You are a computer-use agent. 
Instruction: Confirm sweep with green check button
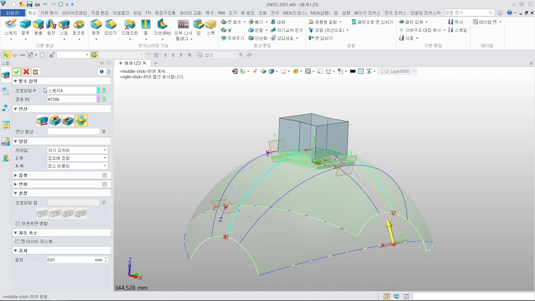point(16,72)
